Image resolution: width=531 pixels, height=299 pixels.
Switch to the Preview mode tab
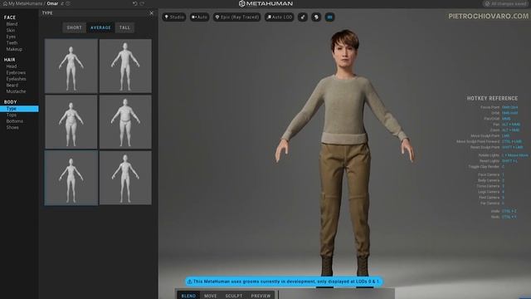pyautogui.click(x=261, y=296)
